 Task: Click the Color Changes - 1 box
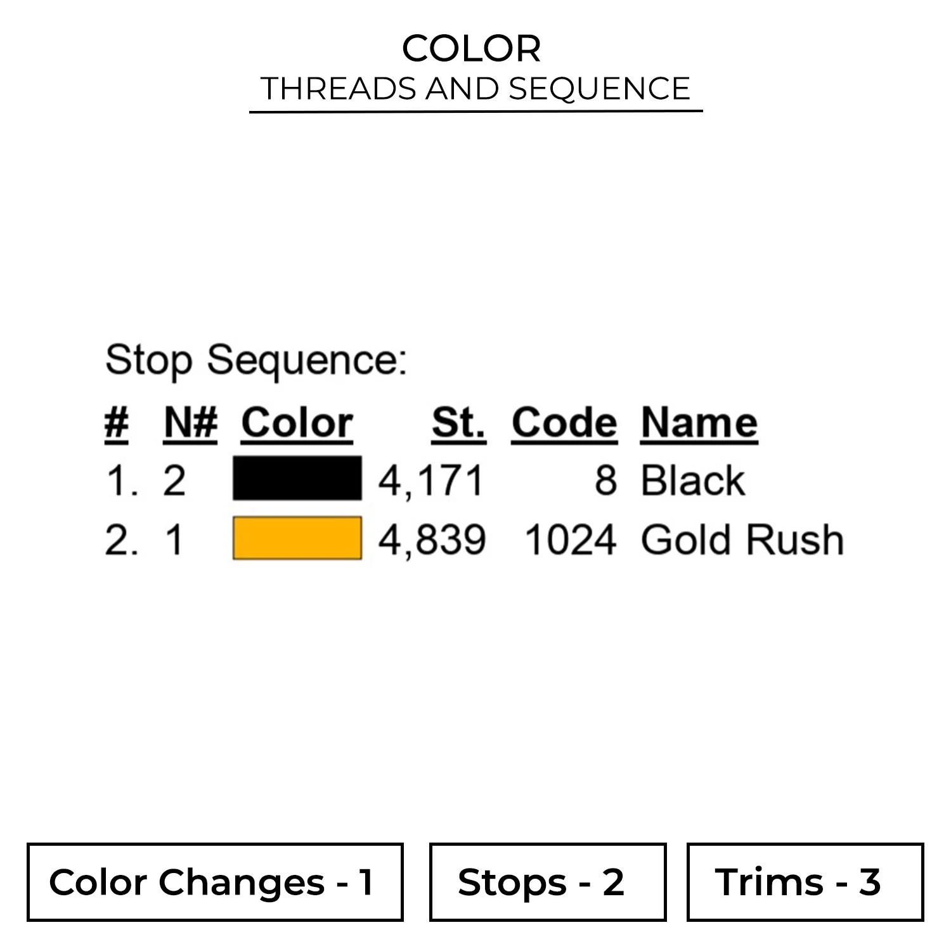coord(215,882)
